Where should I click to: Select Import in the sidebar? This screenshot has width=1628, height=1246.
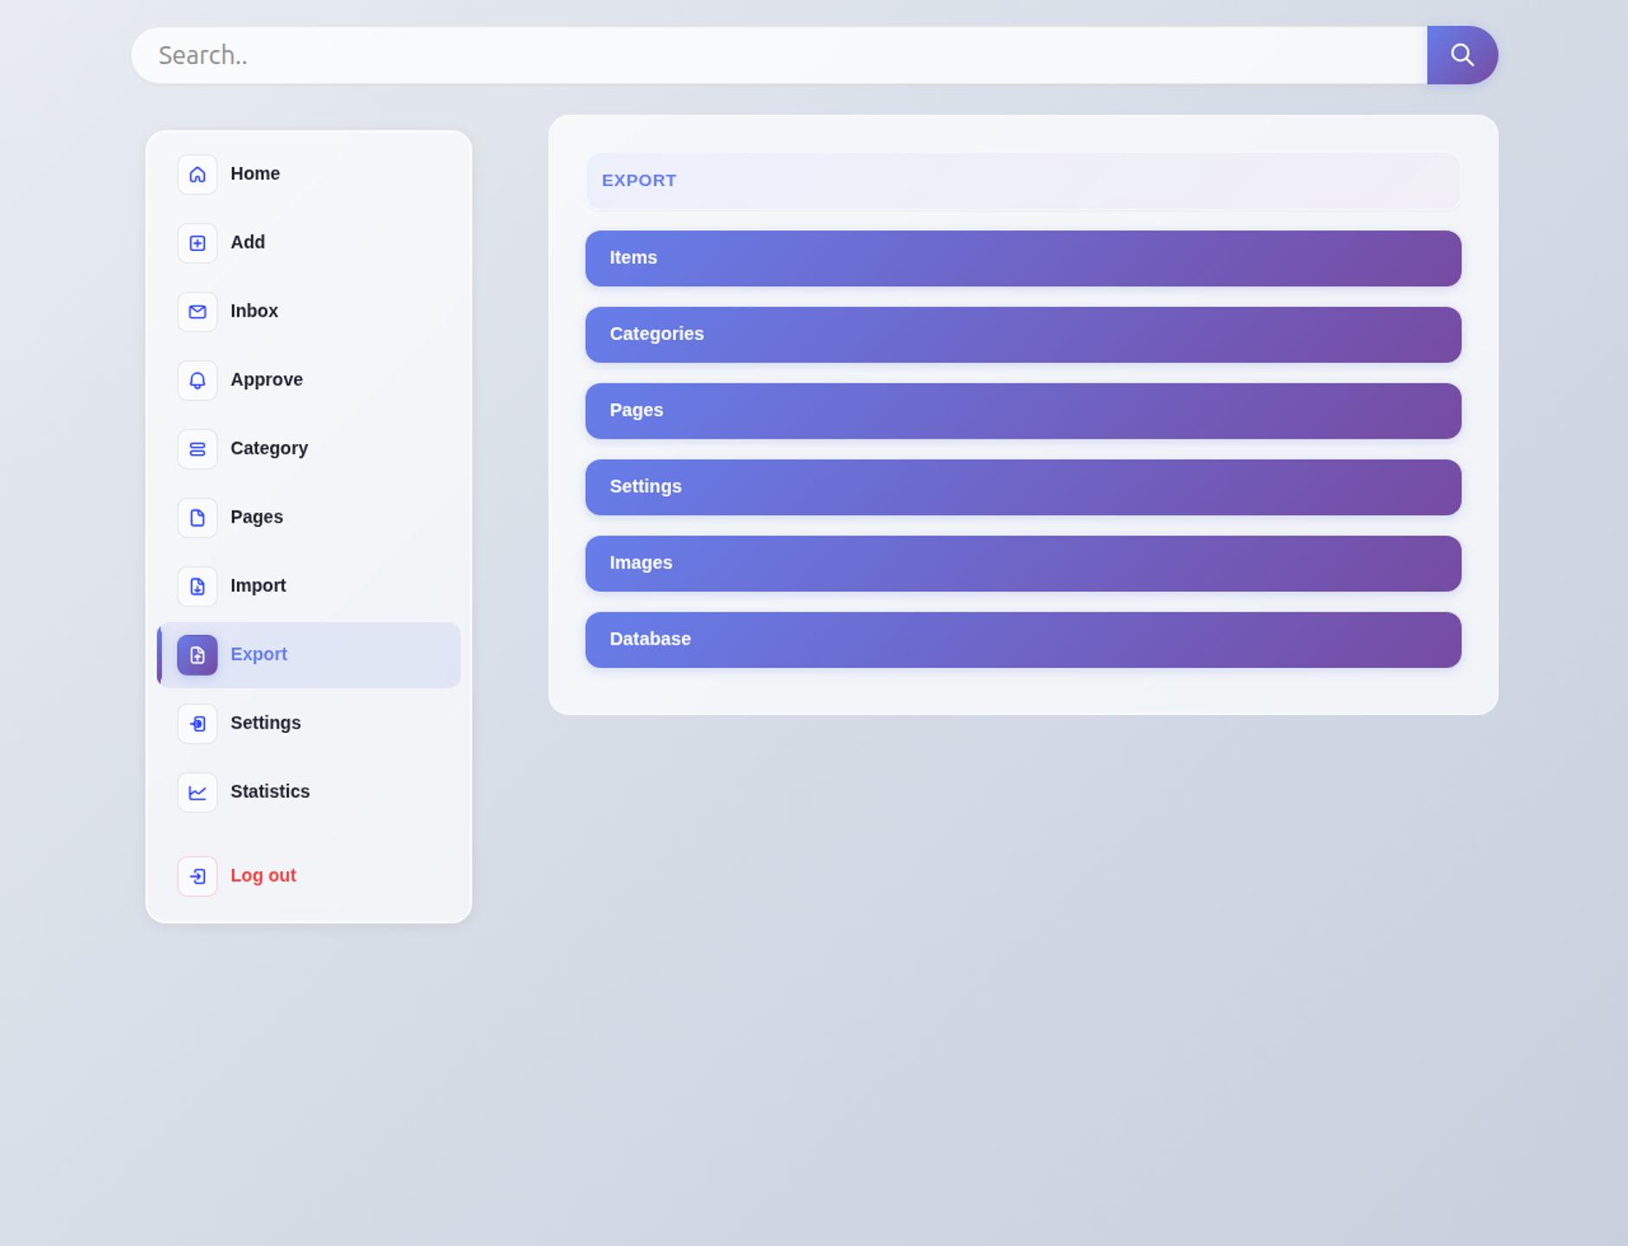point(258,586)
